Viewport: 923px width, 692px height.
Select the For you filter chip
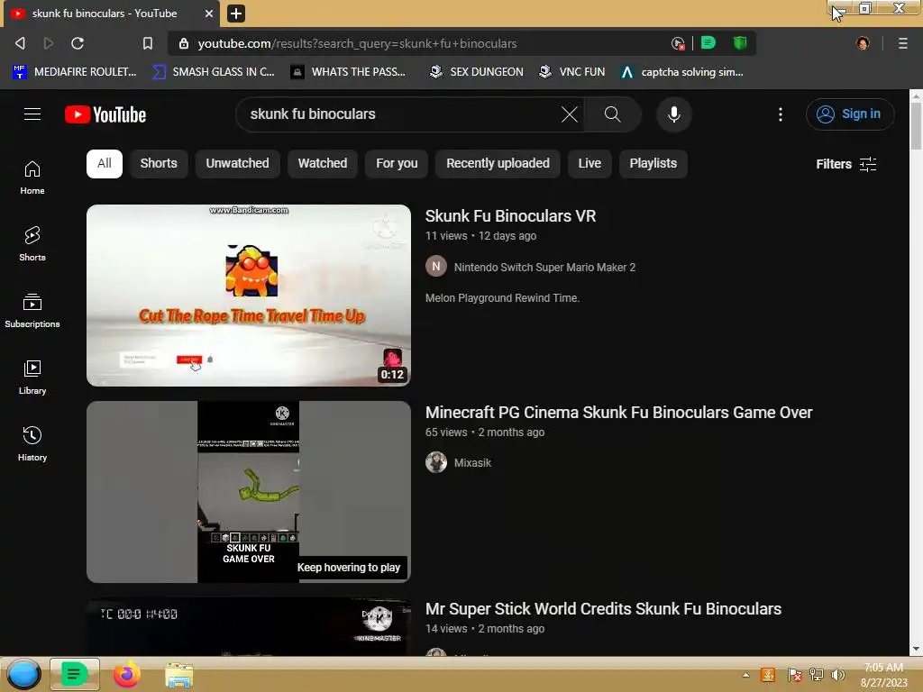(397, 164)
